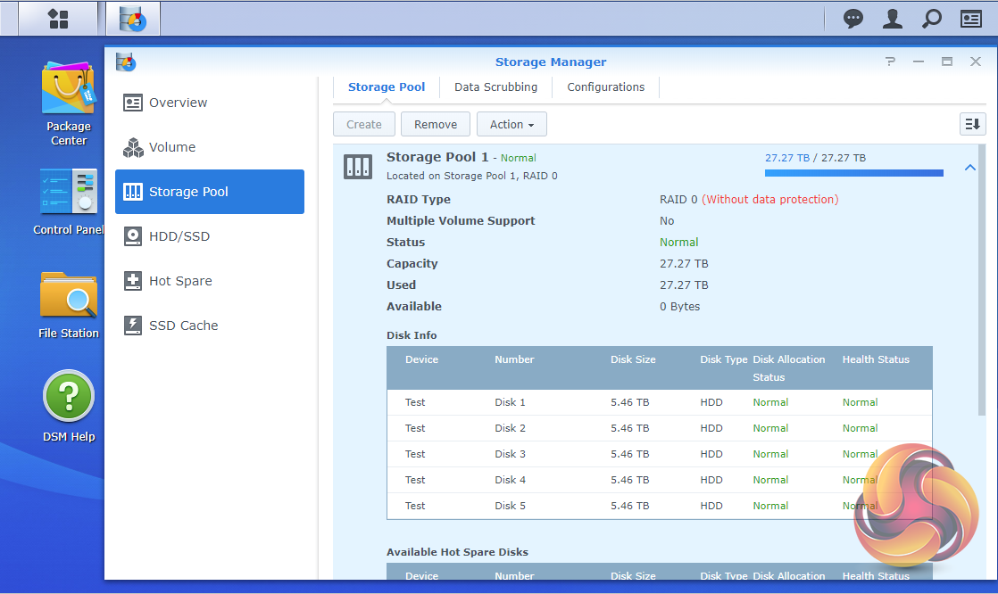Click the search magnifier icon
Screen dimensions: 998x594
pyautogui.click(x=931, y=18)
